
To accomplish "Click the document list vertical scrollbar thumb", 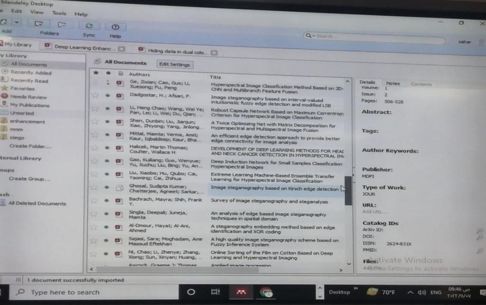I will pyautogui.click(x=348, y=190).
